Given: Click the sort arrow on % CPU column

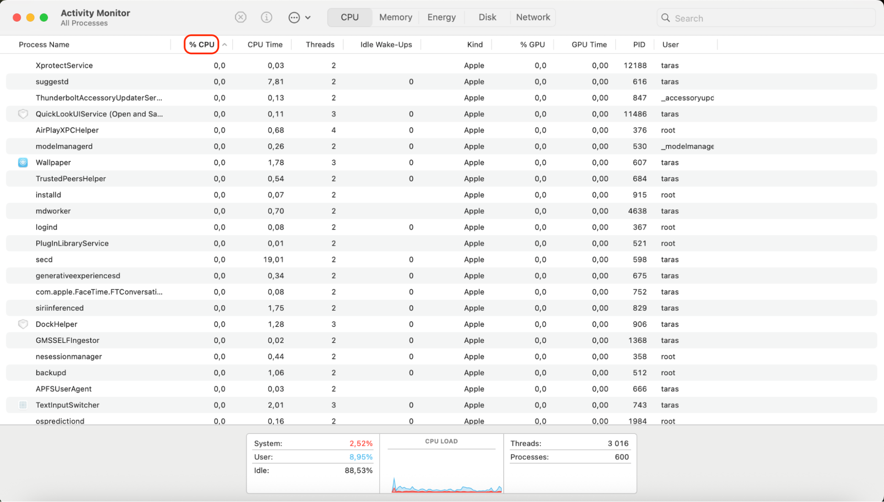Looking at the screenshot, I should 225,44.
